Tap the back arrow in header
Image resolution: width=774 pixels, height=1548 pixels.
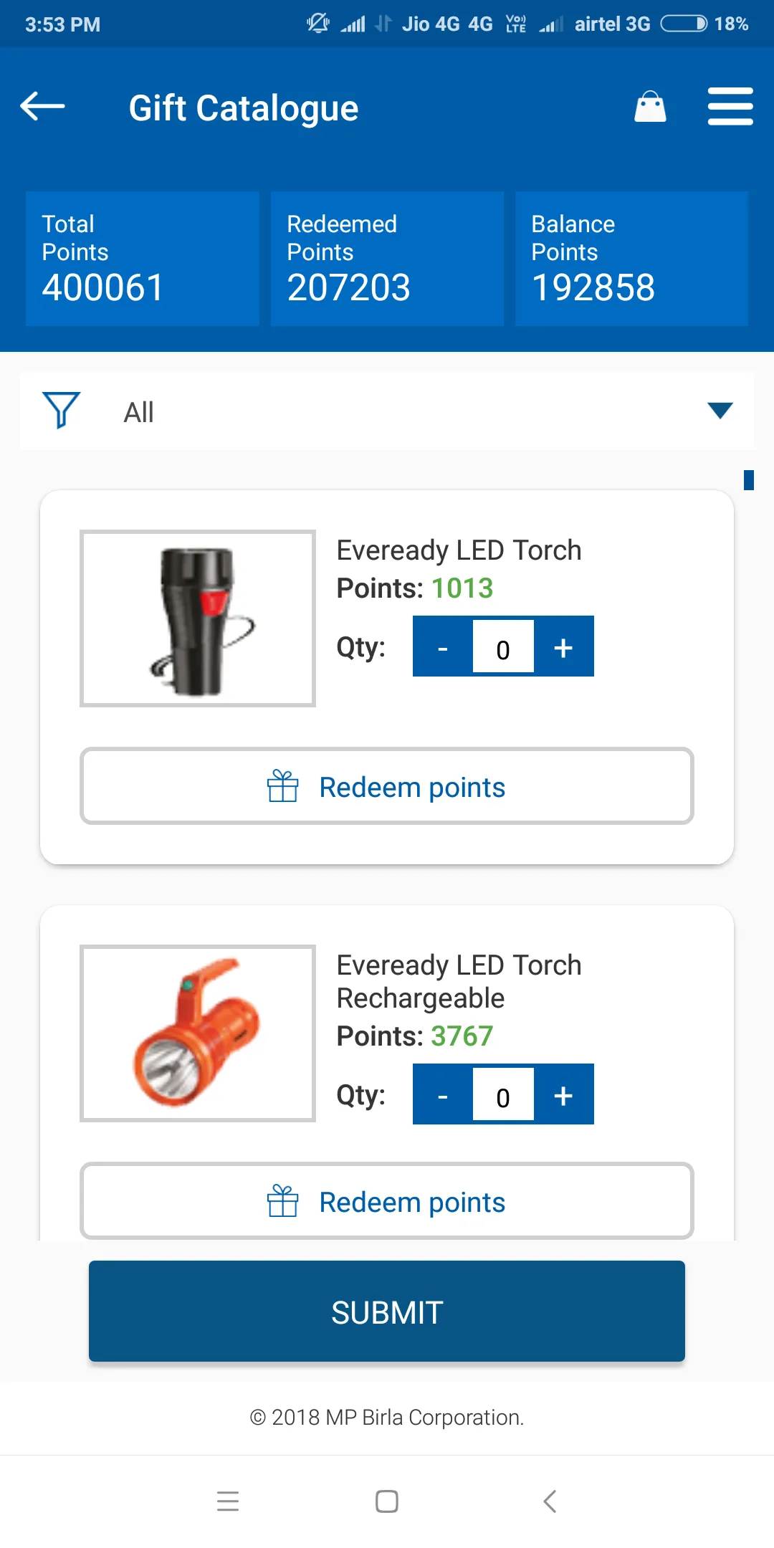pos(43,107)
